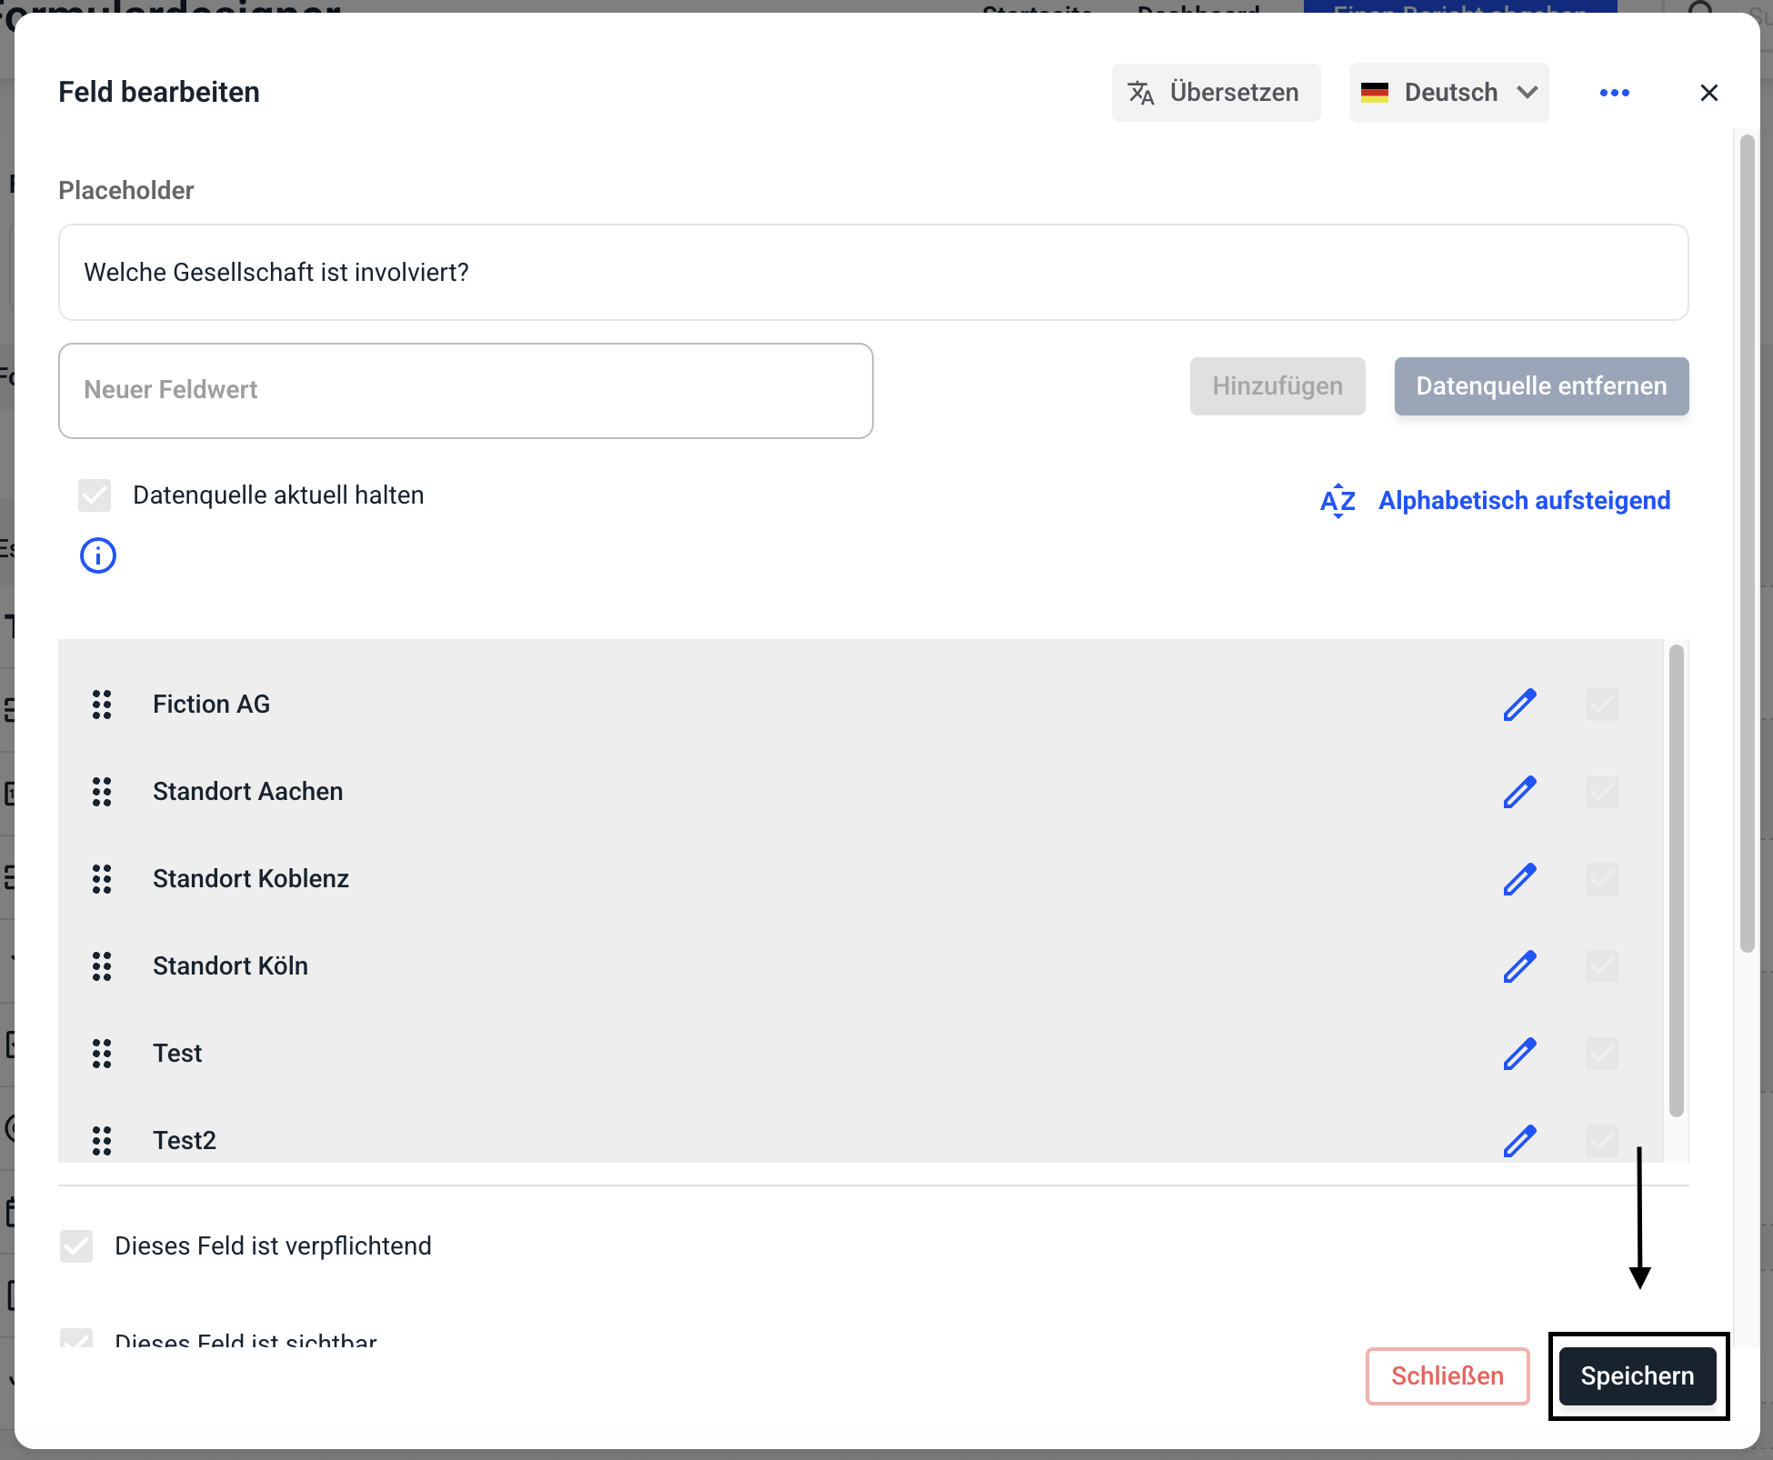Edit the Standort Aachen entry
Image resolution: width=1773 pixels, height=1460 pixels.
point(1519,792)
